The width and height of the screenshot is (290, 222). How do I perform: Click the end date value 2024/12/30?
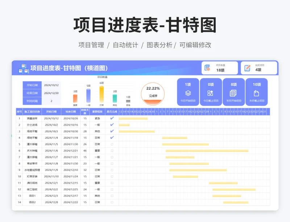point(51,93)
